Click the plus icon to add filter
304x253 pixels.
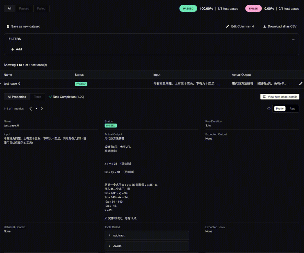[12, 49]
